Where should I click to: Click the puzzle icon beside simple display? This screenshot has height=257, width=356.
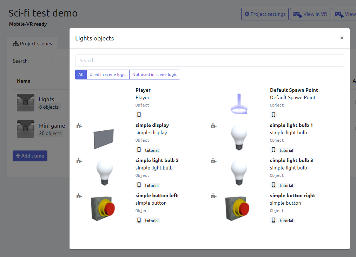coord(79,126)
